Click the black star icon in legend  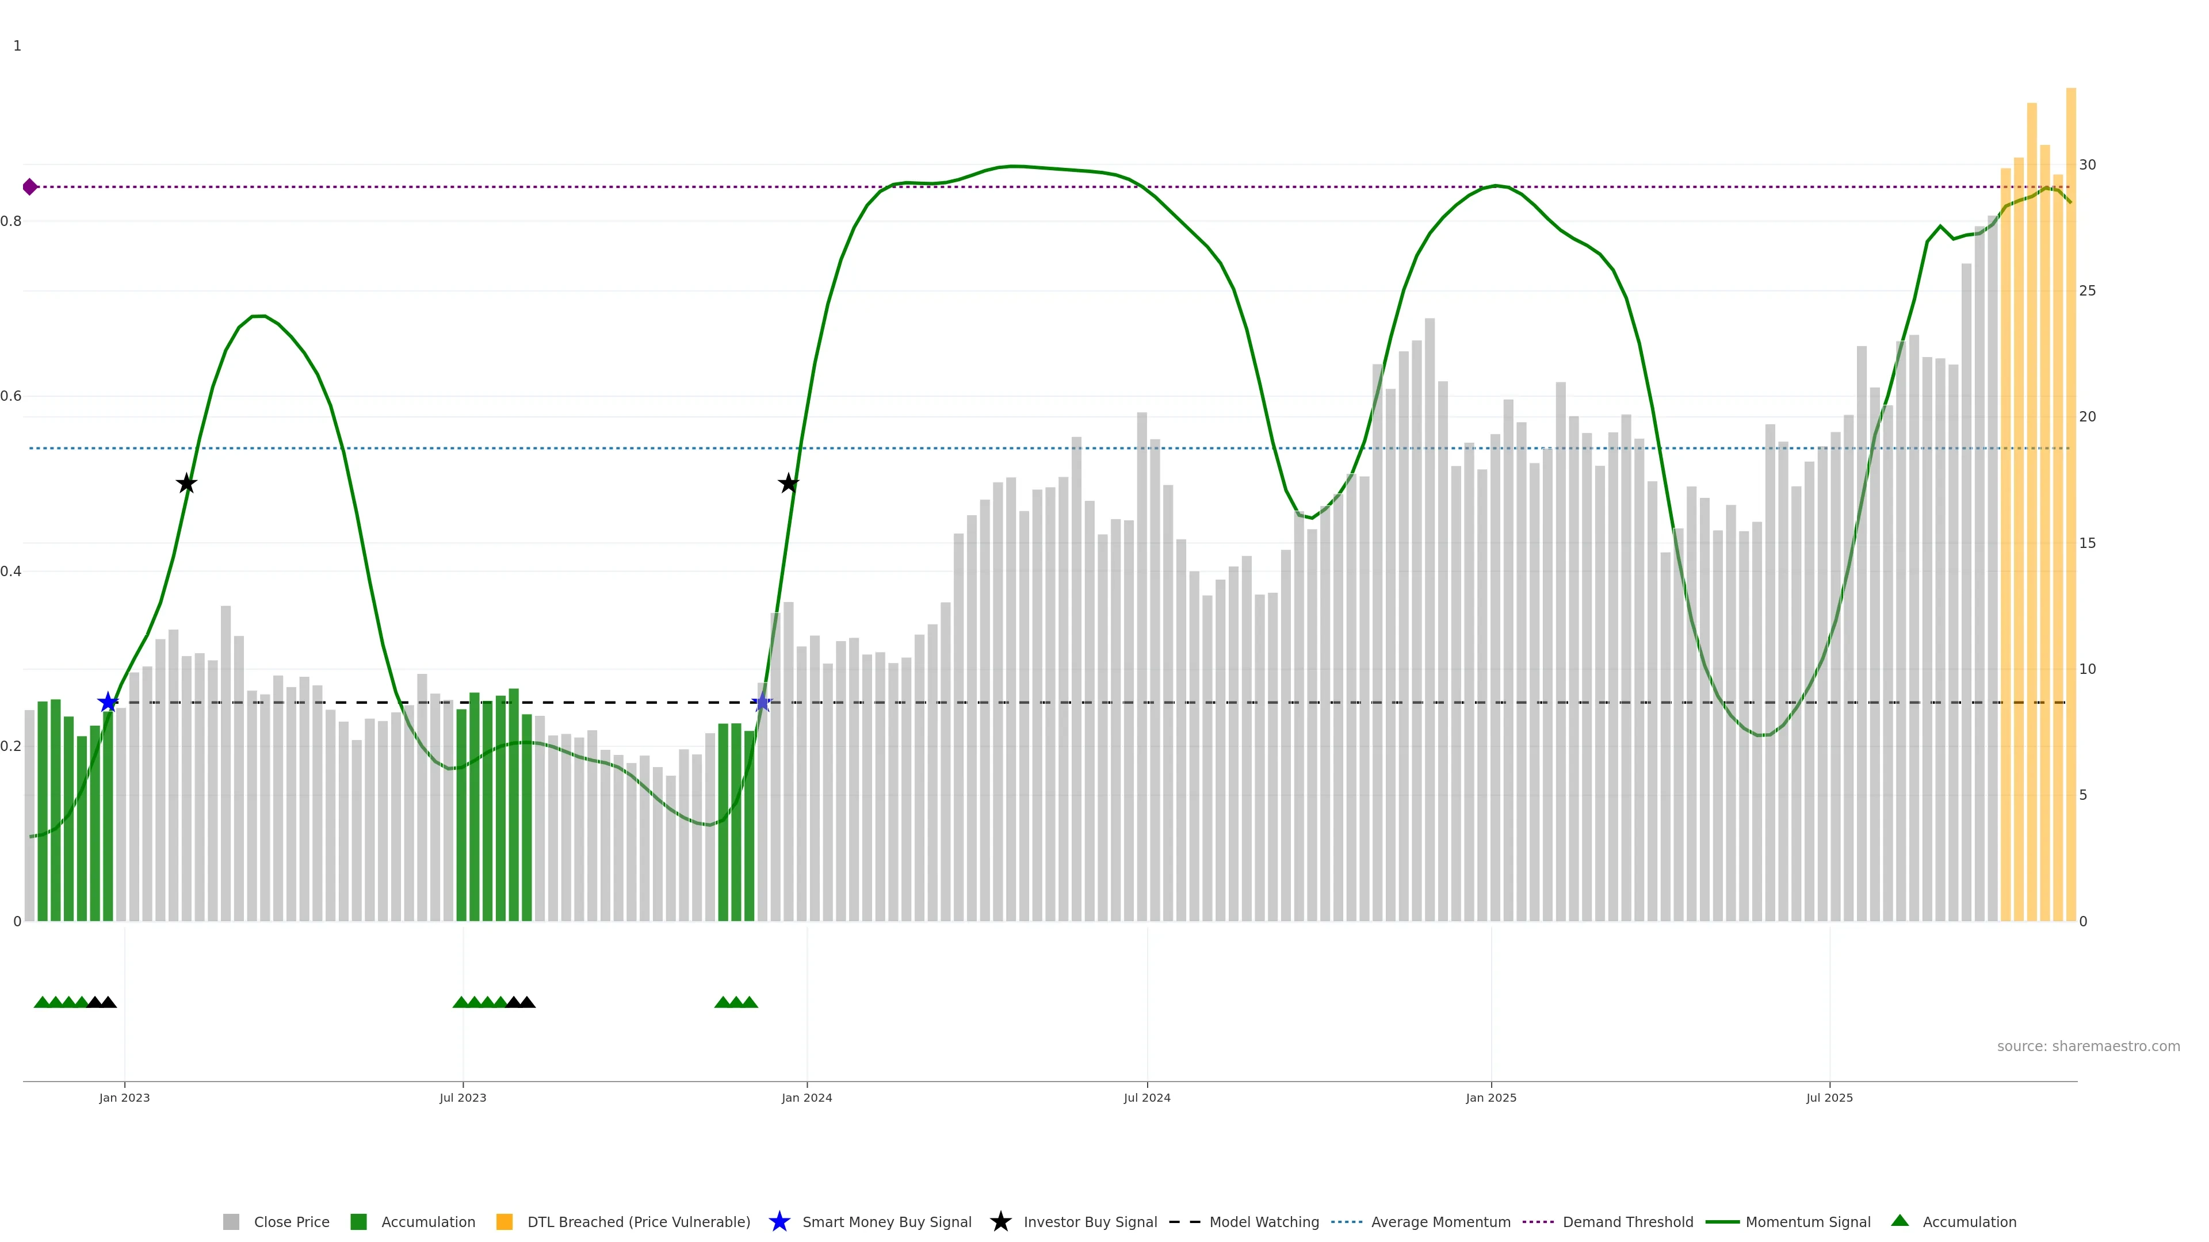1000,1221
